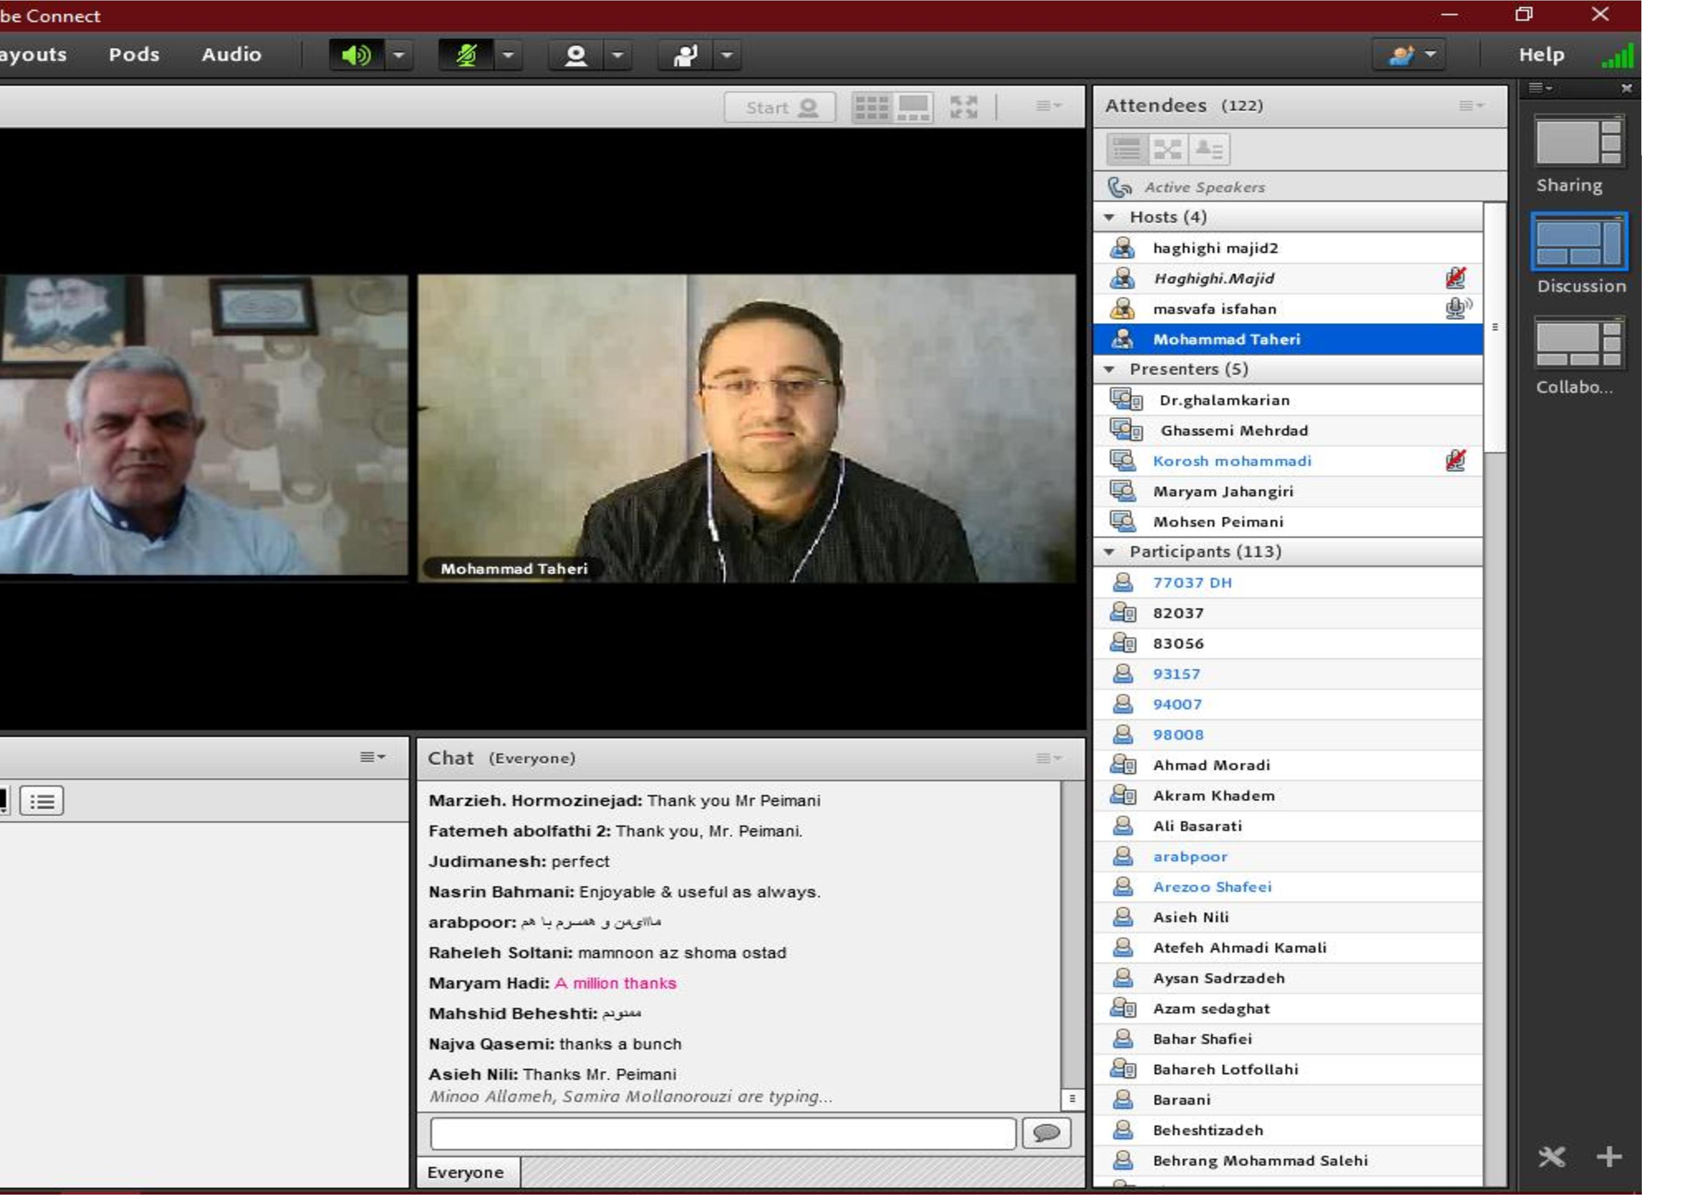Toggle the webcam button in toolbar
The image size is (1695, 1198).
click(575, 56)
